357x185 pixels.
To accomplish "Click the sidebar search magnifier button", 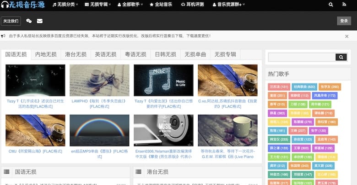I will point(341,57).
